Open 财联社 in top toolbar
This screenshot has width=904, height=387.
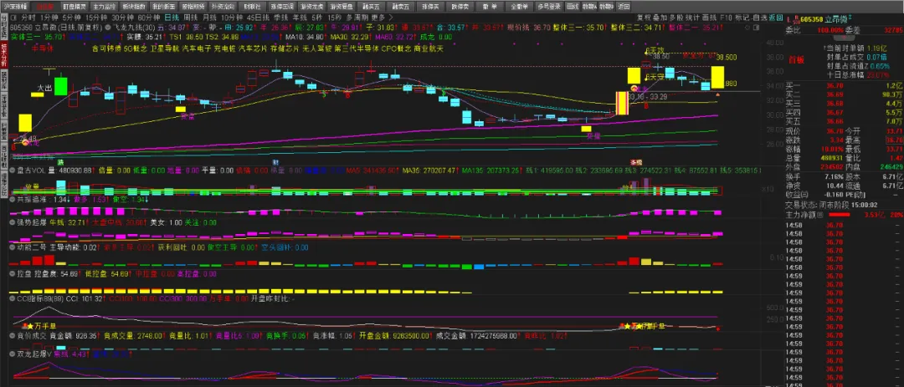(251, 7)
